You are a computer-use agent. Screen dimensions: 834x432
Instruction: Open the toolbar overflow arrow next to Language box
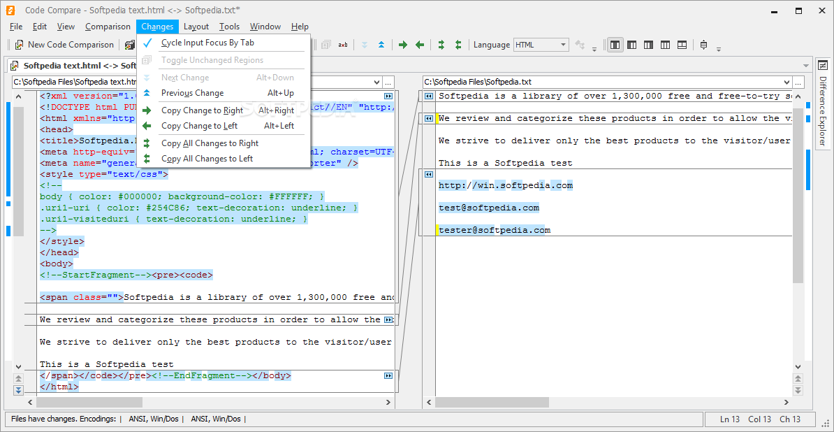pos(594,49)
